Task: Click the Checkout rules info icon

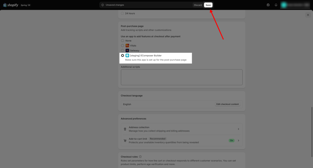Action: [x=140, y=157]
